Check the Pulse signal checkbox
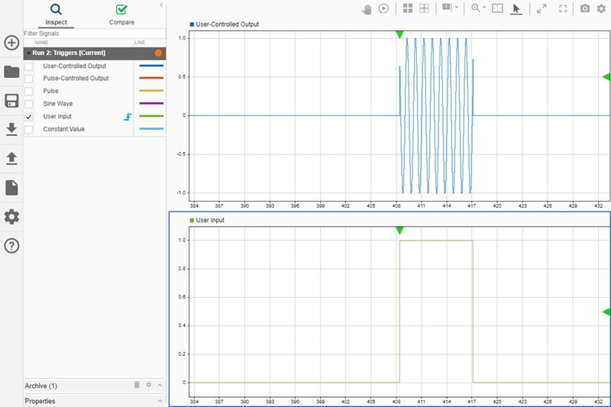Image resolution: width=611 pixels, height=407 pixels. point(28,92)
